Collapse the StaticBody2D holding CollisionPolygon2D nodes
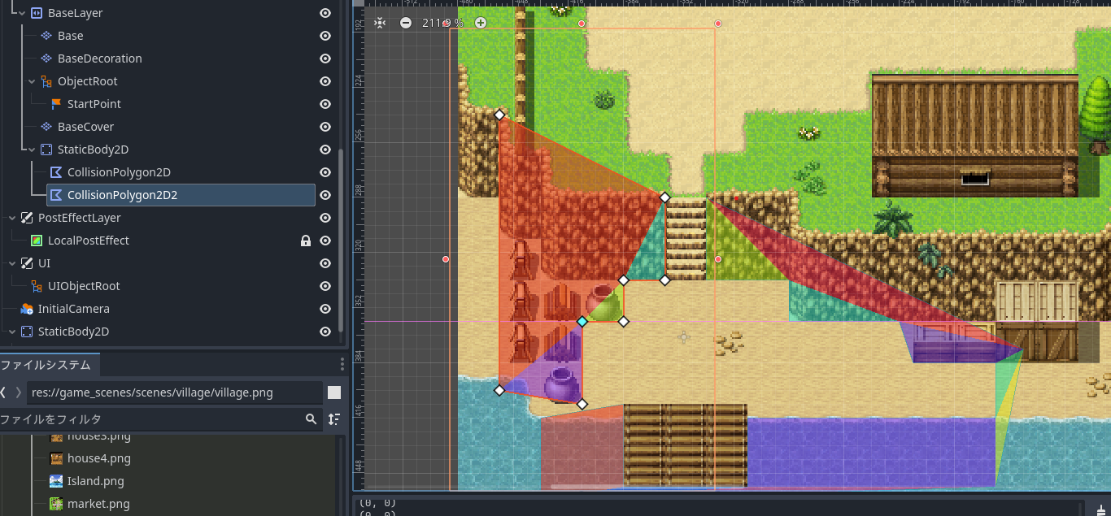 32,150
